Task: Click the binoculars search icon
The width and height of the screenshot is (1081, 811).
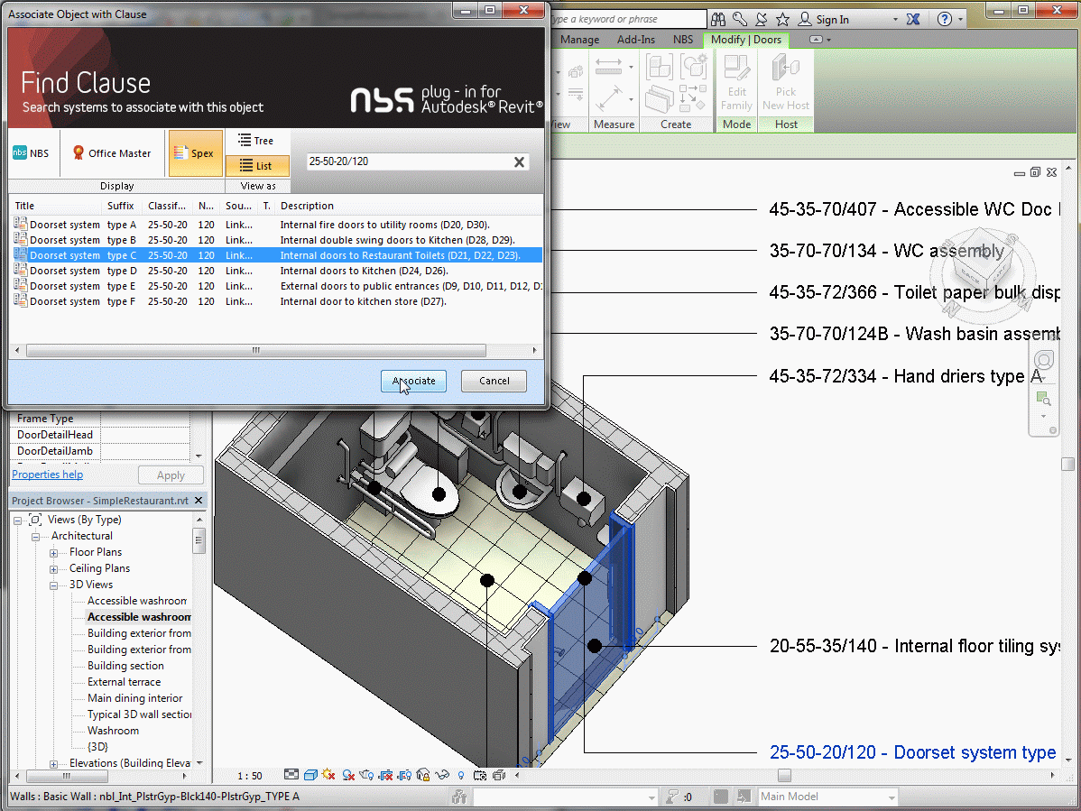Action: click(717, 19)
